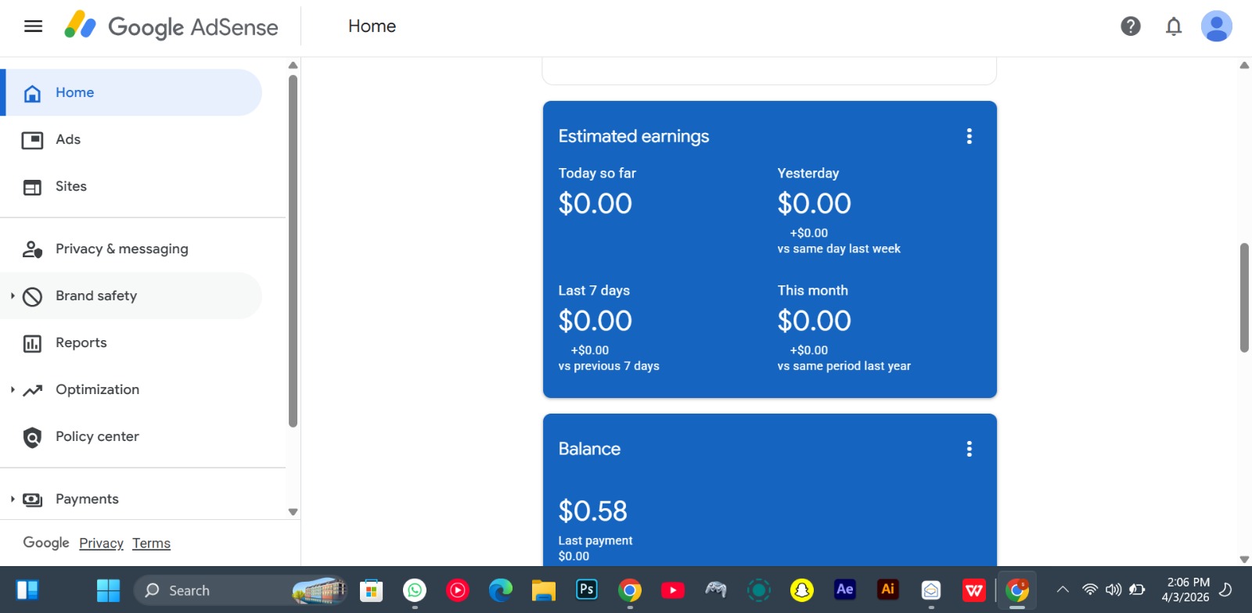Image resolution: width=1252 pixels, height=613 pixels.
Task: Click the main page scrollbar thumb
Action: 1244,298
